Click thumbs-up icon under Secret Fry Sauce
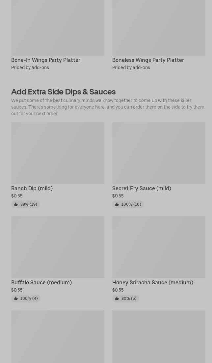 117,204
